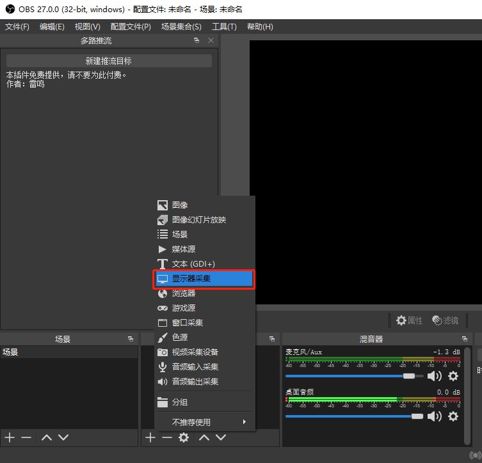Click the 音频输入采集 microphone icon
This screenshot has height=463, width=482.
(x=163, y=367)
